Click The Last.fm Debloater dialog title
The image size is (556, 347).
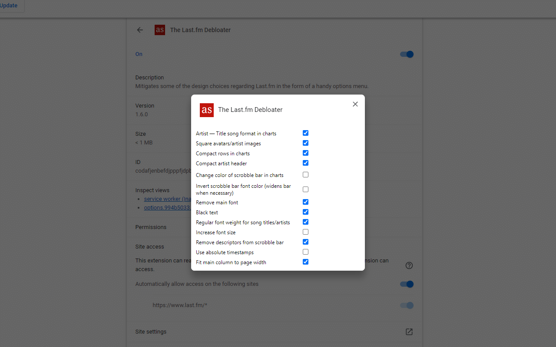click(250, 110)
